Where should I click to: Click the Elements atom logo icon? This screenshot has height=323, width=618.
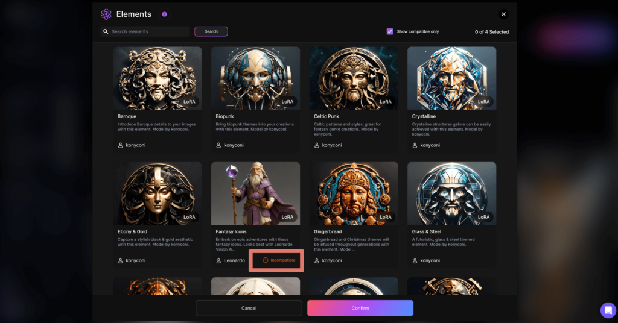coord(106,14)
